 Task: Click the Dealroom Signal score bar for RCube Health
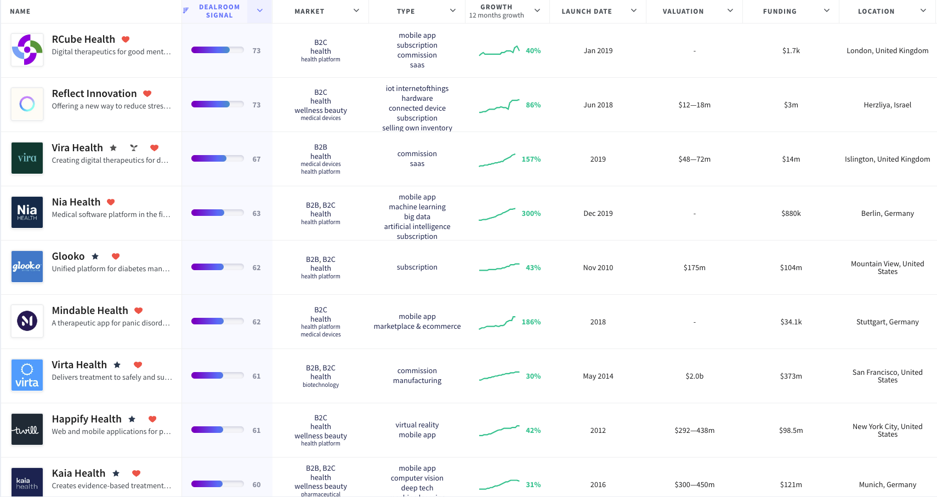point(217,50)
